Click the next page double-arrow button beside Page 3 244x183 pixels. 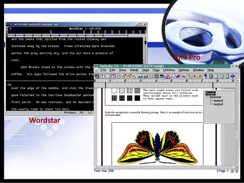(x=236, y=171)
